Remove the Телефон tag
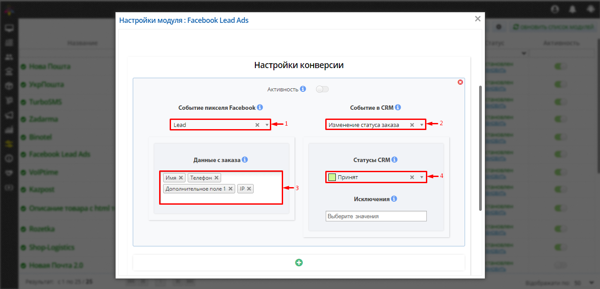 tap(216, 178)
